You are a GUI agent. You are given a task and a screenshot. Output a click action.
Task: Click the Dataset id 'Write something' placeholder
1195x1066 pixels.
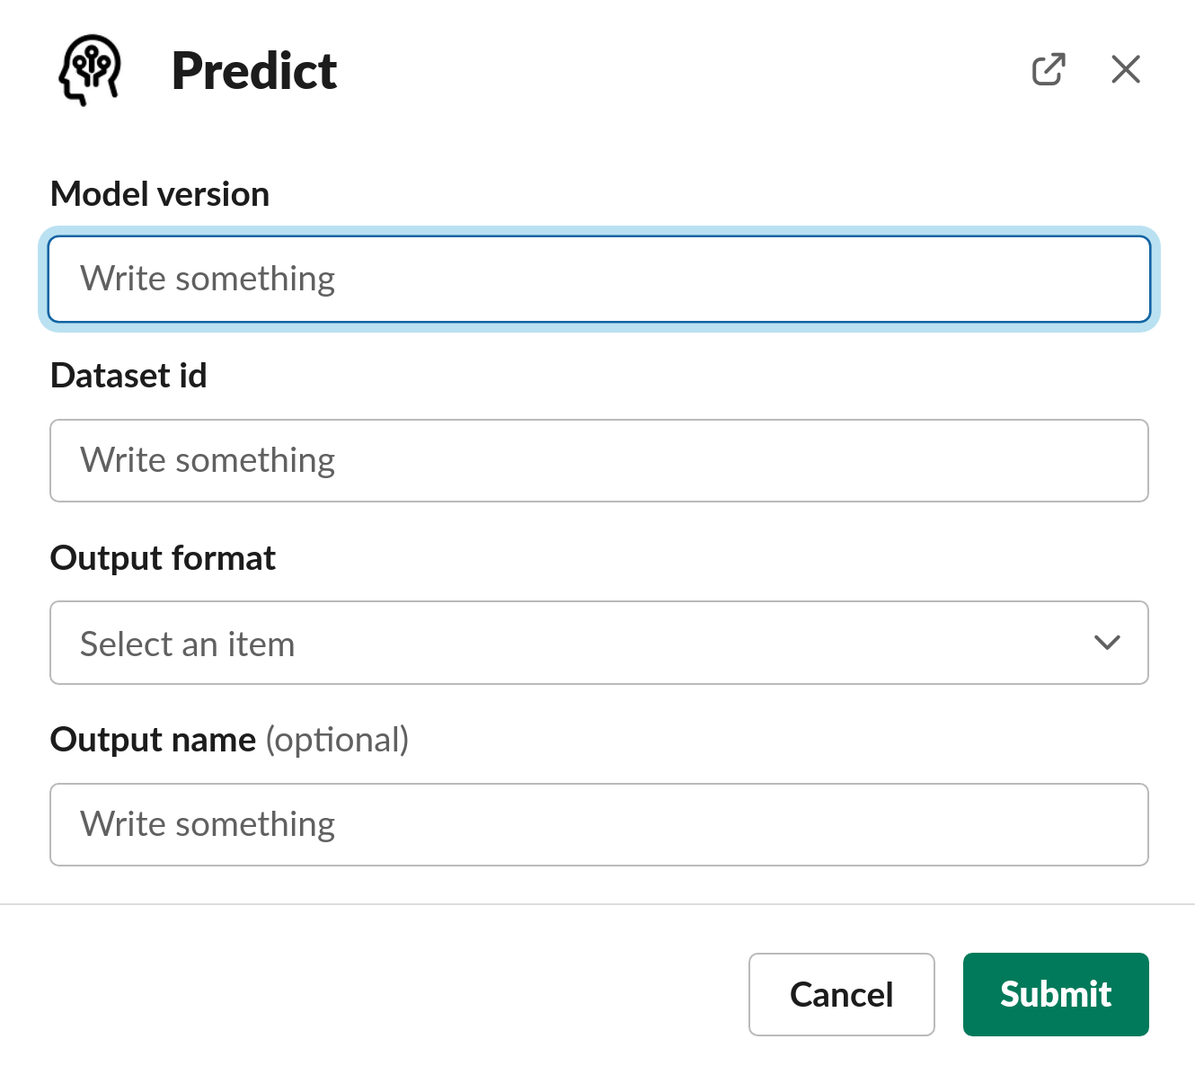click(208, 460)
